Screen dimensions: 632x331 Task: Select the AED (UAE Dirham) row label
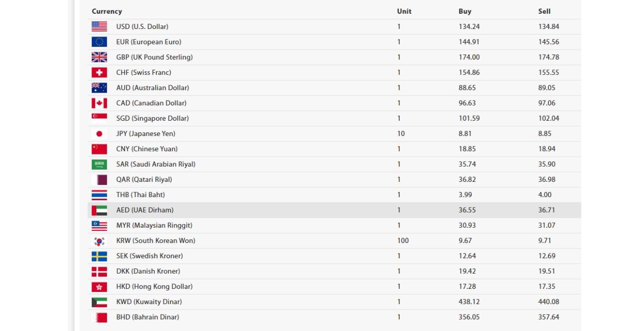point(145,210)
